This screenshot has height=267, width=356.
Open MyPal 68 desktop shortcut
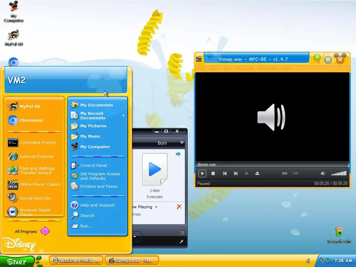click(x=14, y=38)
